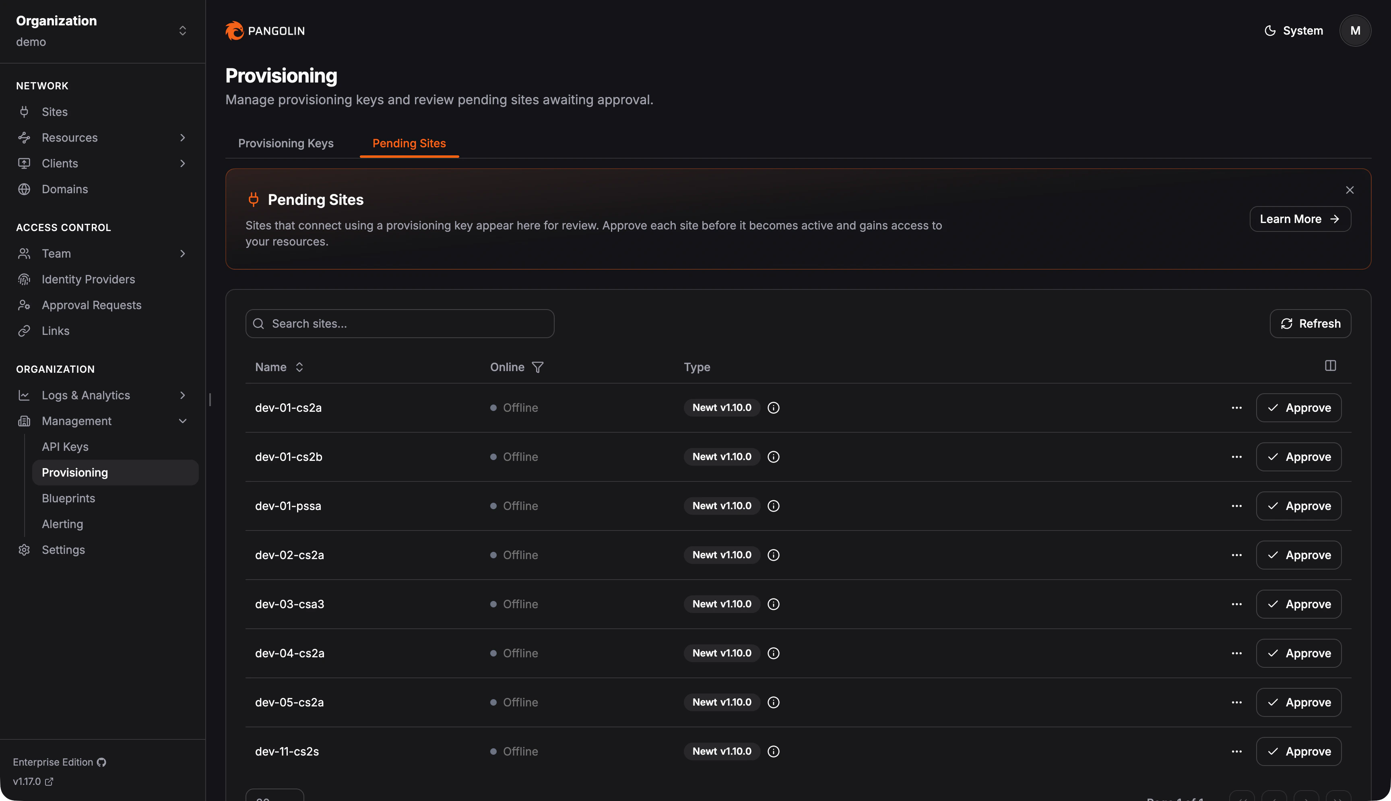Toggle the Online status filter

(538, 367)
